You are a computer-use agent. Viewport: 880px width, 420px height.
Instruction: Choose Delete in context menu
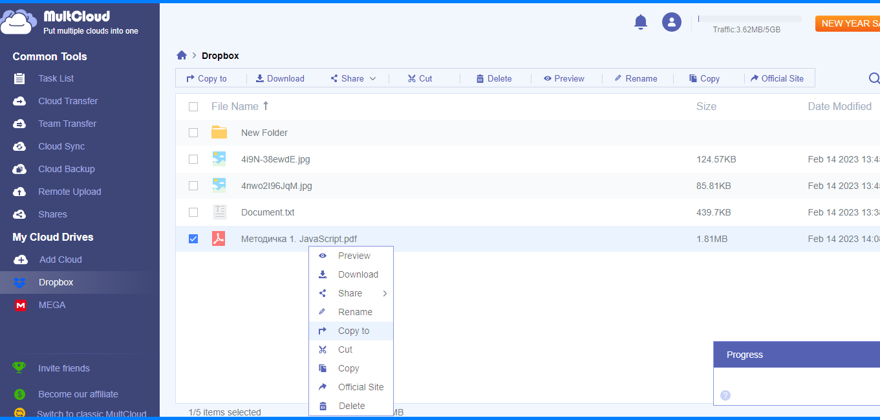[x=351, y=406]
